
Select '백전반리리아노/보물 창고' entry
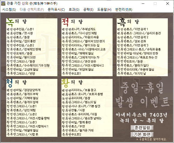point(79,90)
